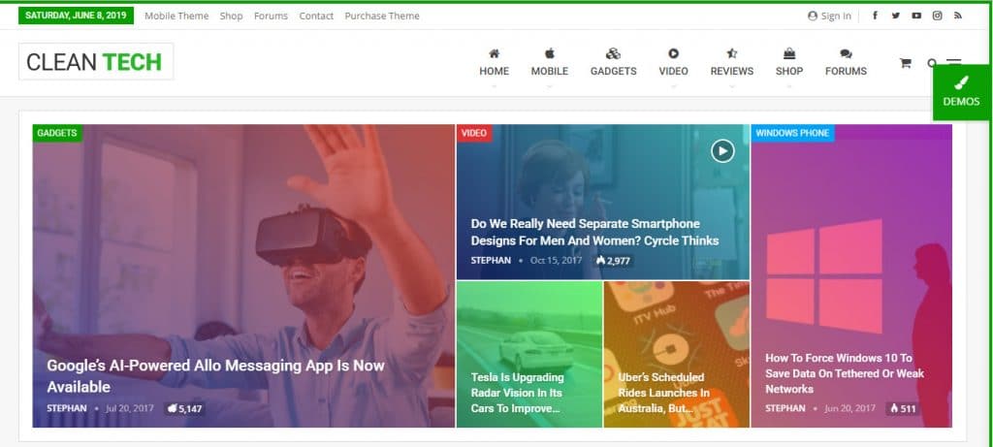993x447 pixels.
Task: Click author Stephan on the Windows 10 article
Action: coord(785,408)
